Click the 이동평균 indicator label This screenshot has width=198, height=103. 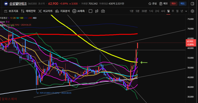(x=4, y=18)
